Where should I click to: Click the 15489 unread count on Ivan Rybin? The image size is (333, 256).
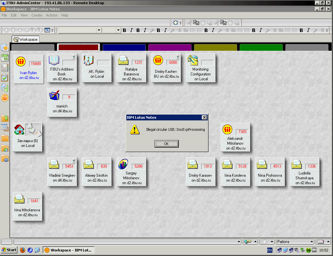pyautogui.click(x=36, y=64)
